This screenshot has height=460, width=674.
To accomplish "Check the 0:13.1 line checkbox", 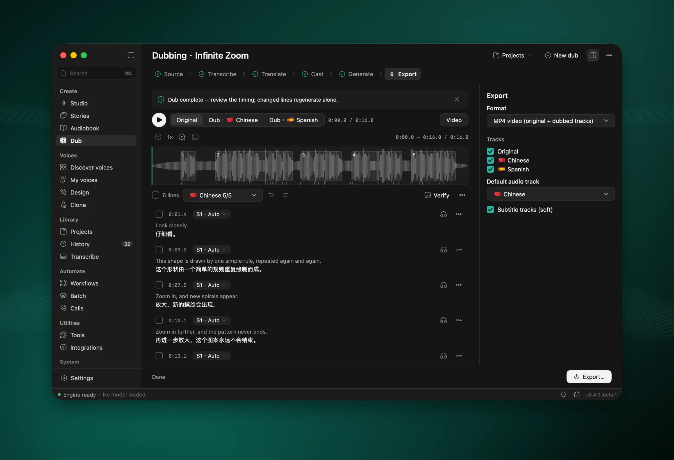I will click(159, 356).
